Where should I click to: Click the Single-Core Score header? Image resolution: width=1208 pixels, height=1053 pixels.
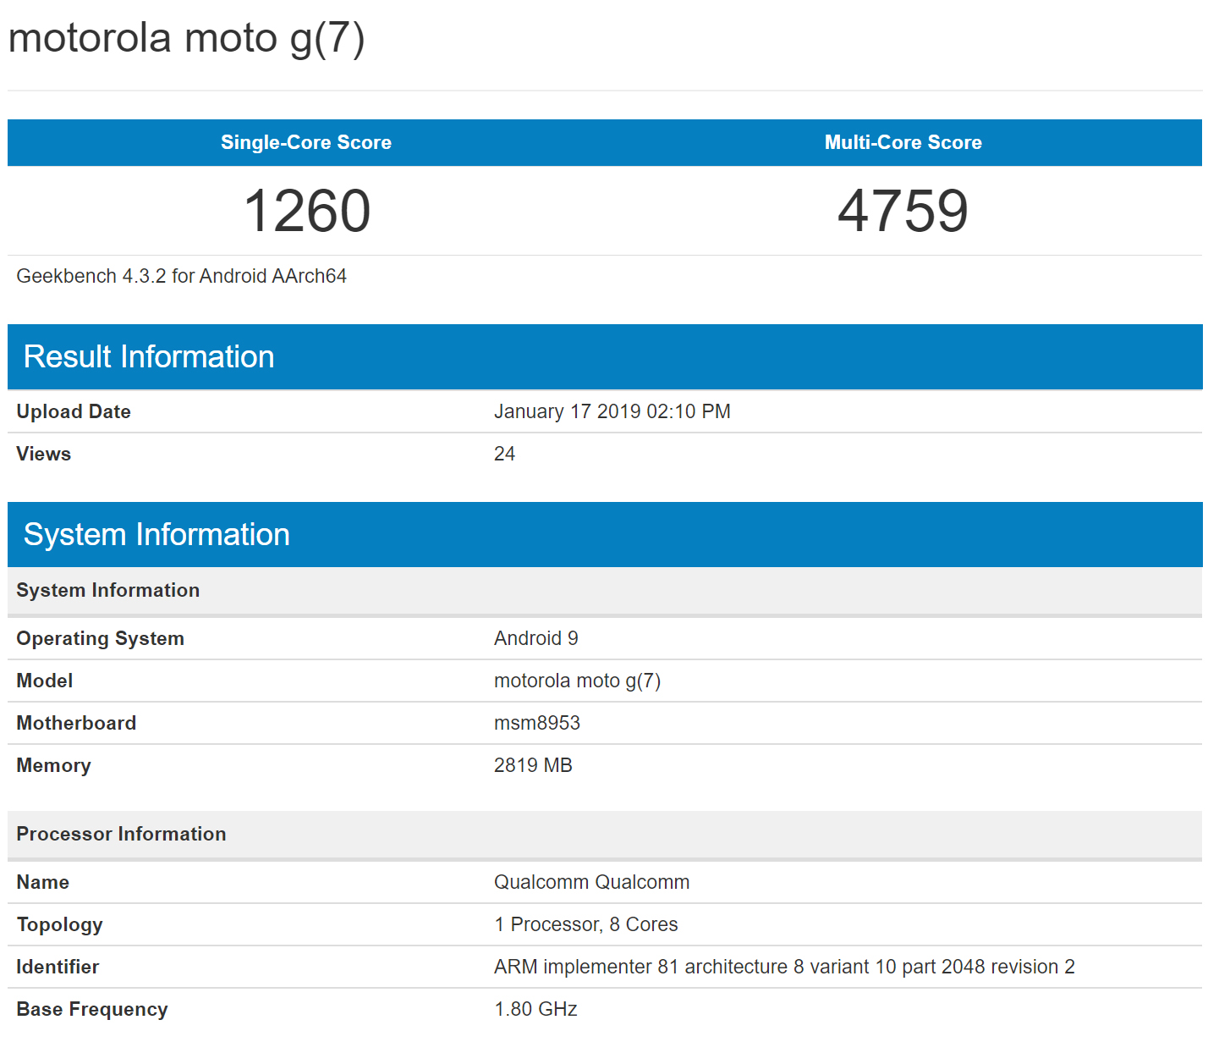click(x=305, y=142)
